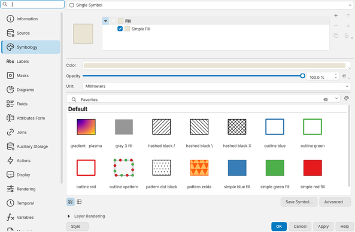Open the Display tab
The height and width of the screenshot is (232, 355).
pyautogui.click(x=31, y=175)
